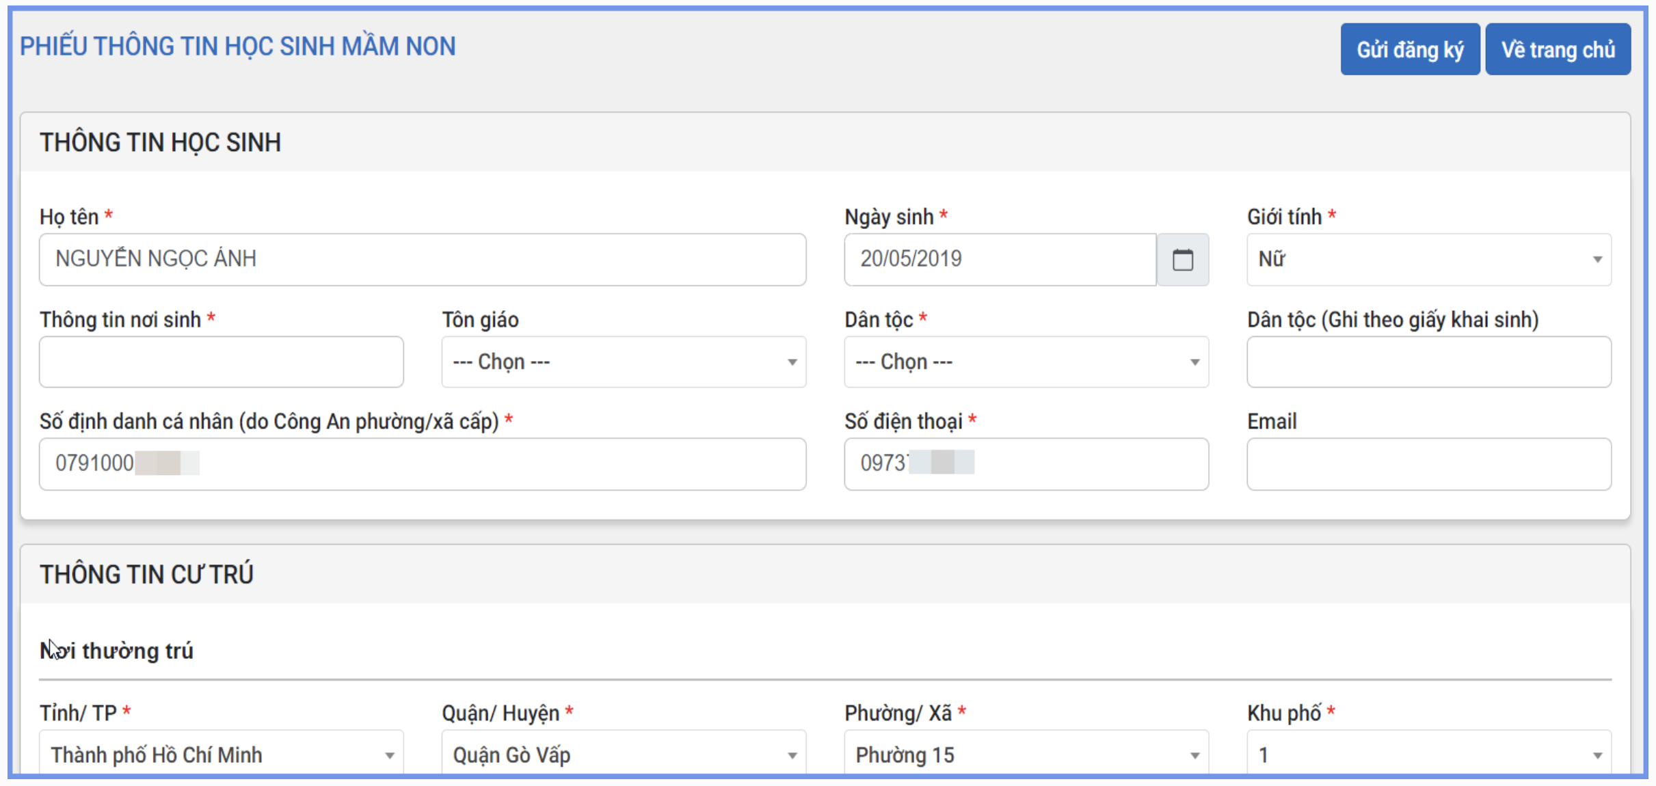
Task: Click the Về trang chủ button
Action: coord(1558,49)
